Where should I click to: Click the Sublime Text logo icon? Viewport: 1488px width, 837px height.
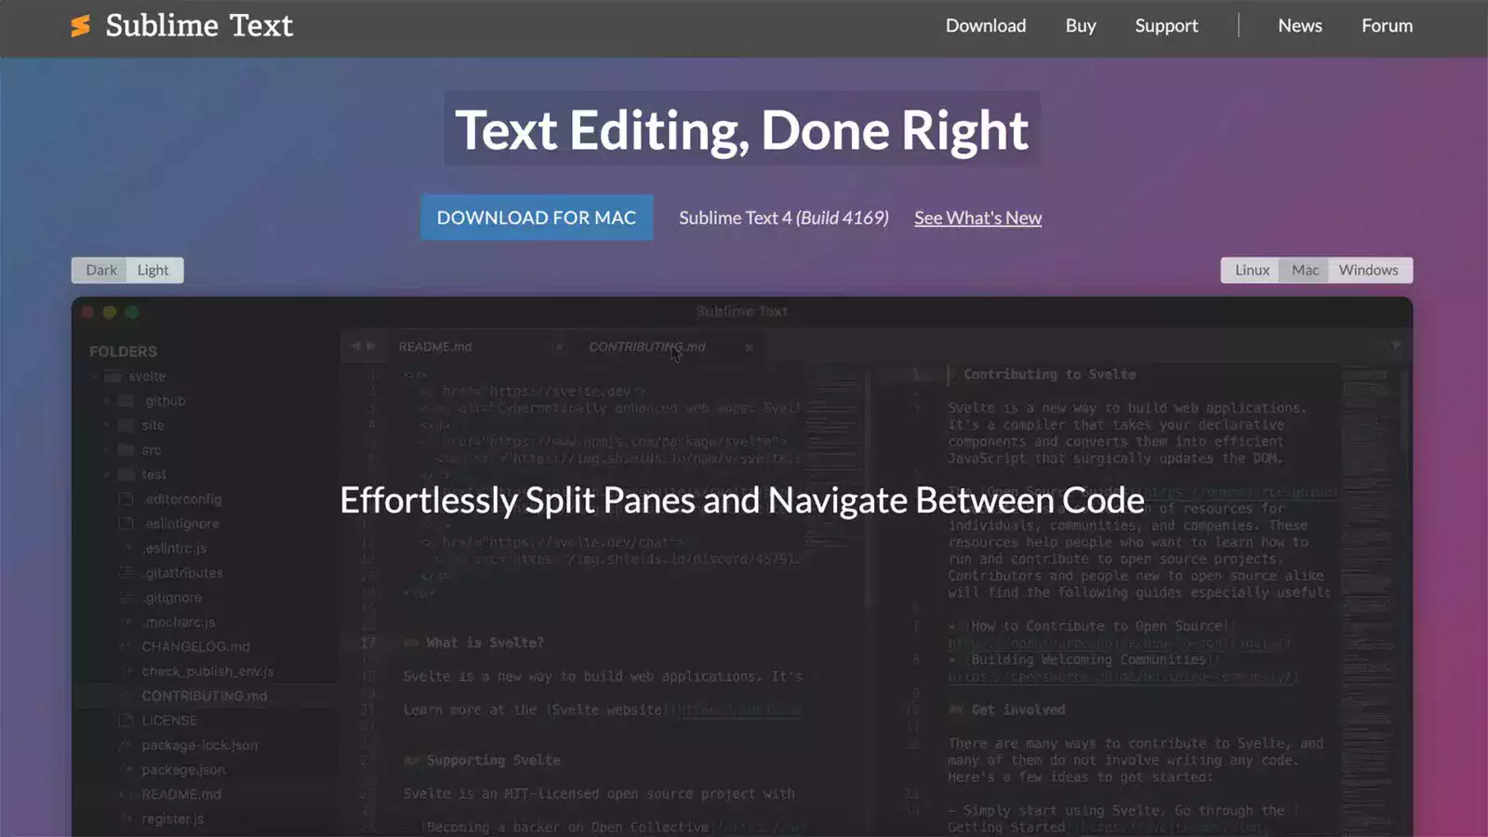81,26
